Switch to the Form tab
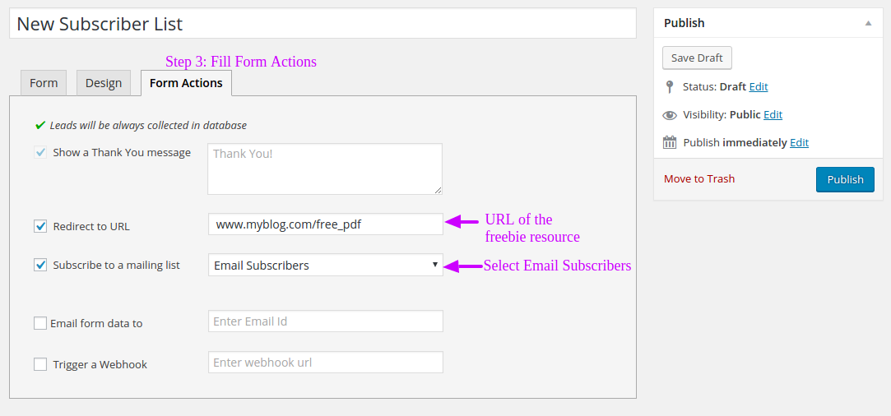 44,83
